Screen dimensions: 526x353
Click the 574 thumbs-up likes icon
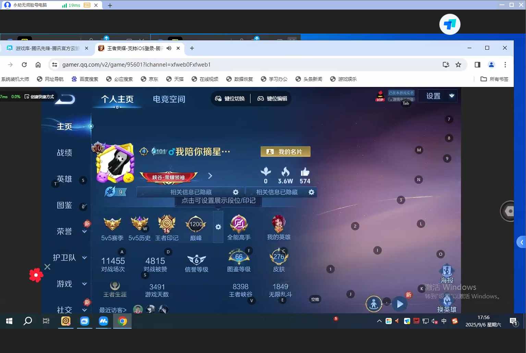tap(305, 172)
